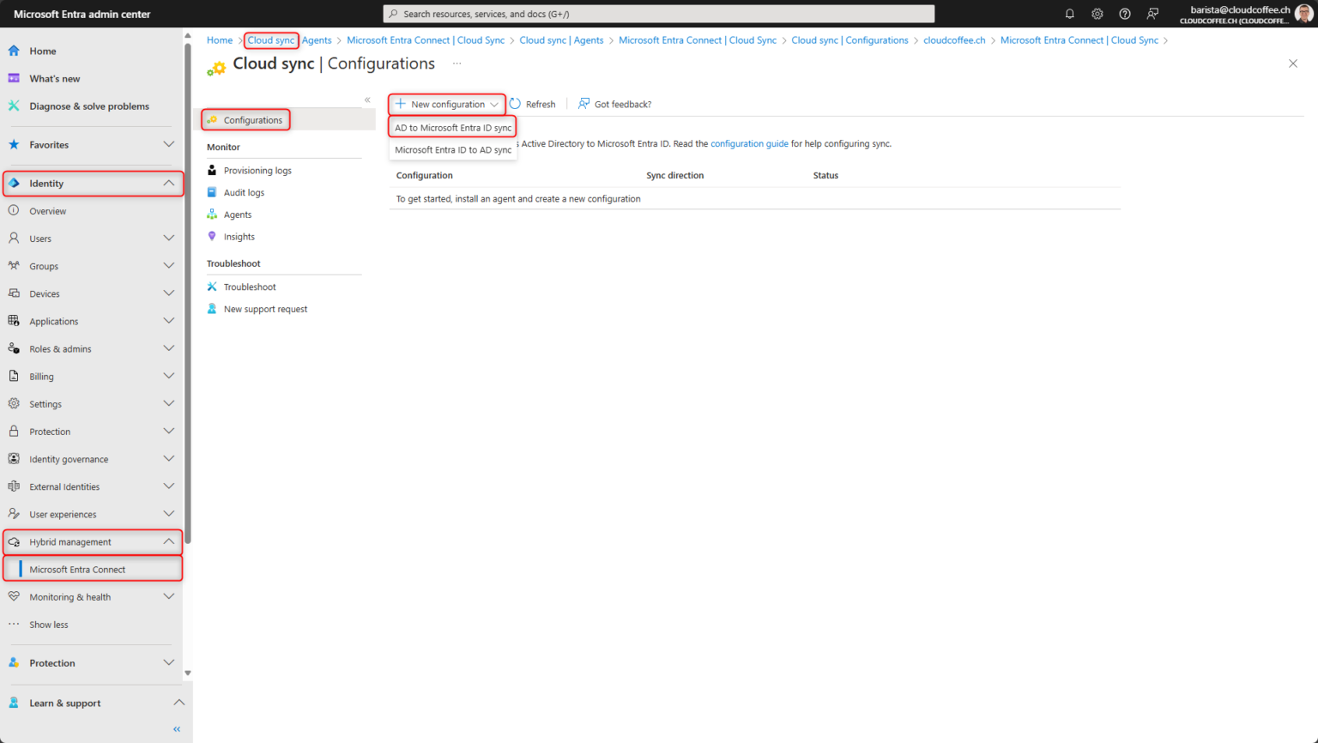Refresh the configurations list

(532, 104)
